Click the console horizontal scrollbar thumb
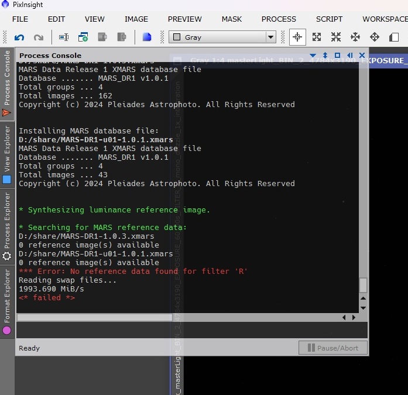 pos(95,317)
